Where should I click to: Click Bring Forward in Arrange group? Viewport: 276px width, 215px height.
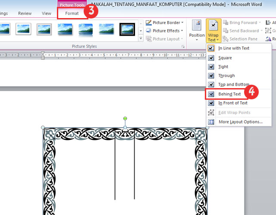(x=242, y=23)
